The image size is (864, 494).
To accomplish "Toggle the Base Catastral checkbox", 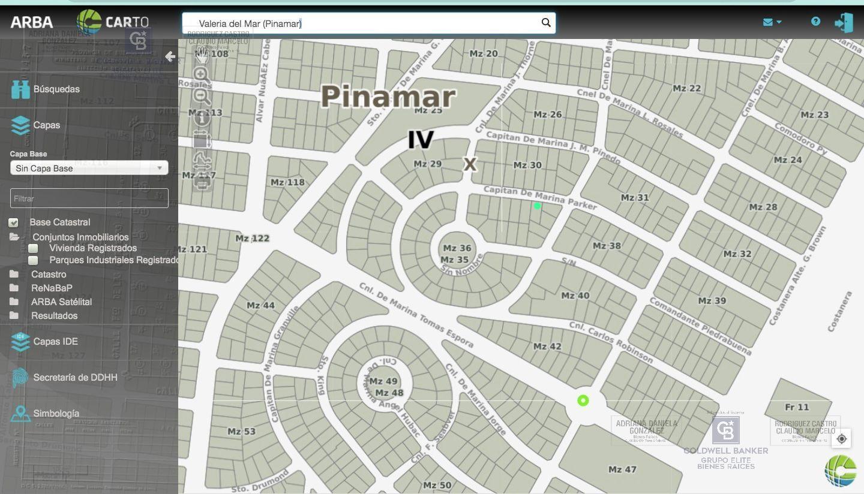I will 13,222.
